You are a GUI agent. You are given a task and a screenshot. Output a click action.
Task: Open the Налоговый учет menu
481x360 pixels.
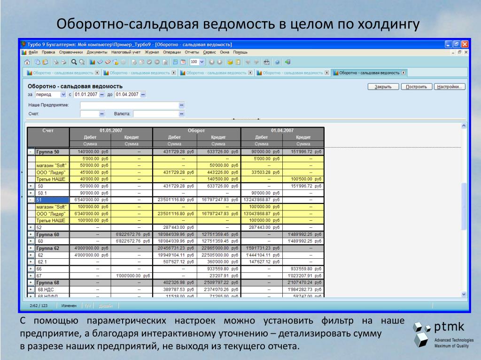(126, 52)
